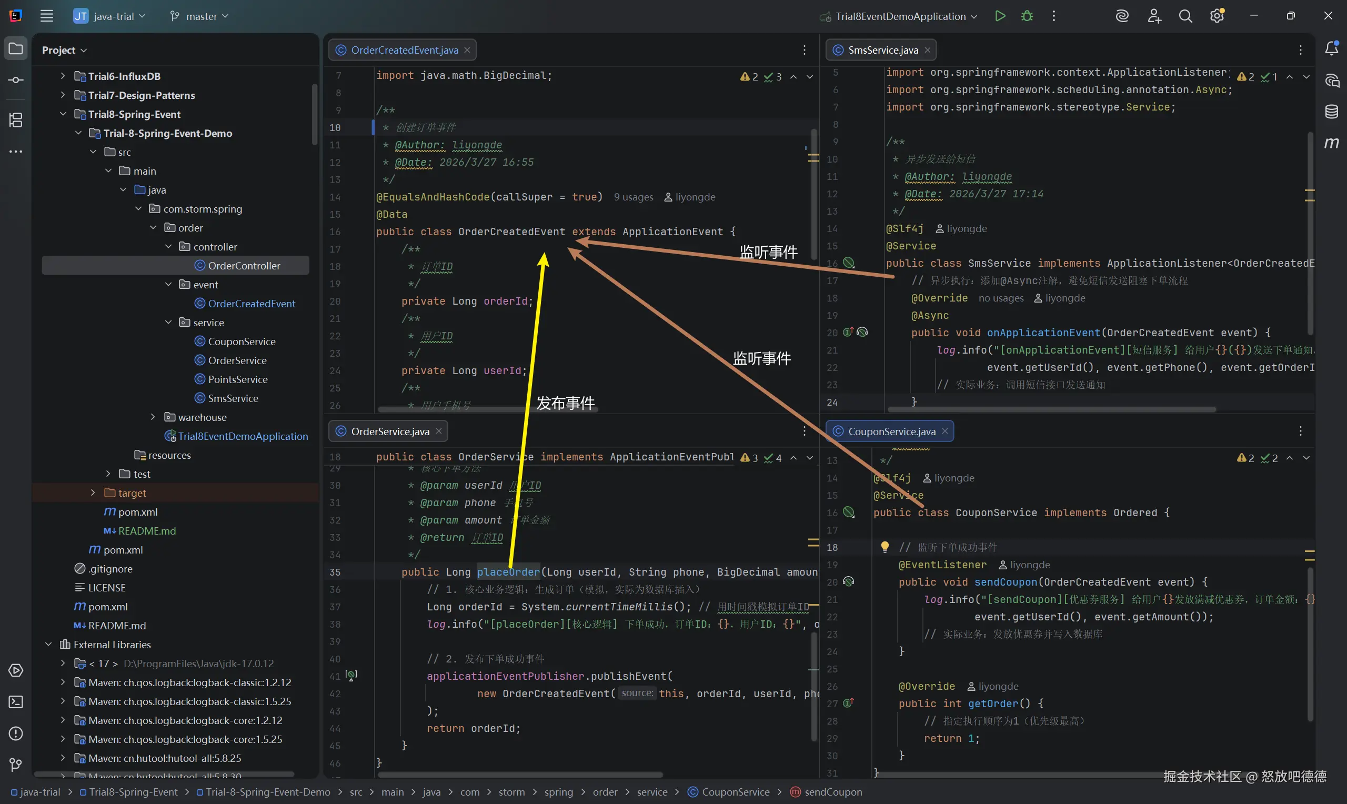Viewport: 1347px width, 804px height.
Task: Open the Structure tool window
Action: [16, 120]
